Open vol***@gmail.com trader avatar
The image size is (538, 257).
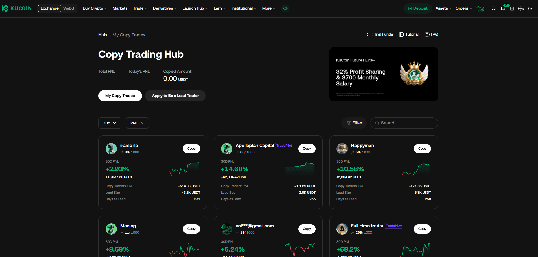pyautogui.click(x=227, y=229)
